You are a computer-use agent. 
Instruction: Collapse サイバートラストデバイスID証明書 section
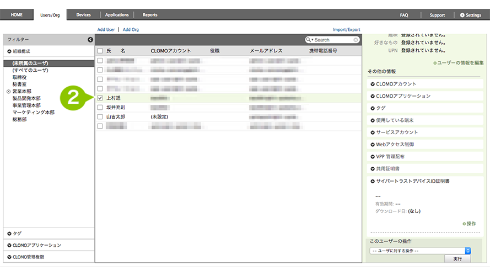click(373, 181)
